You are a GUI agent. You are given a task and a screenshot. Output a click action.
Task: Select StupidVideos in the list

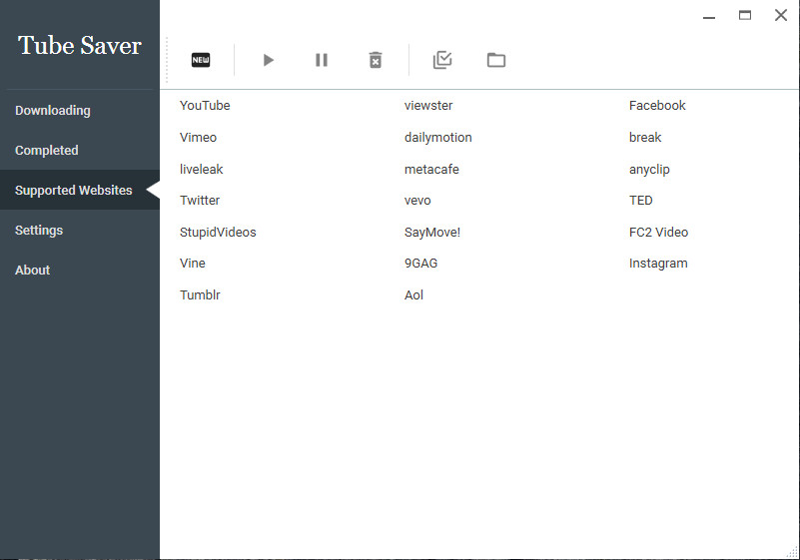[x=218, y=232]
